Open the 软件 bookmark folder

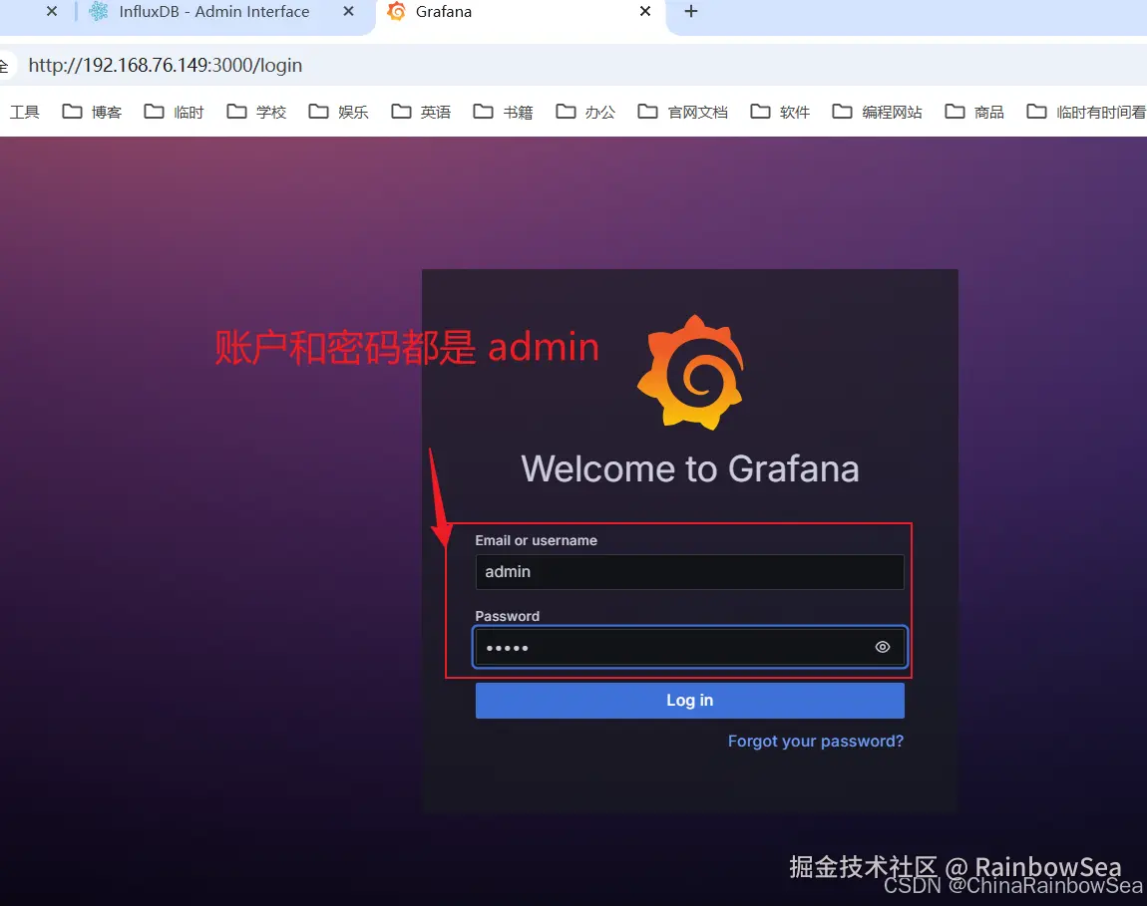781,112
